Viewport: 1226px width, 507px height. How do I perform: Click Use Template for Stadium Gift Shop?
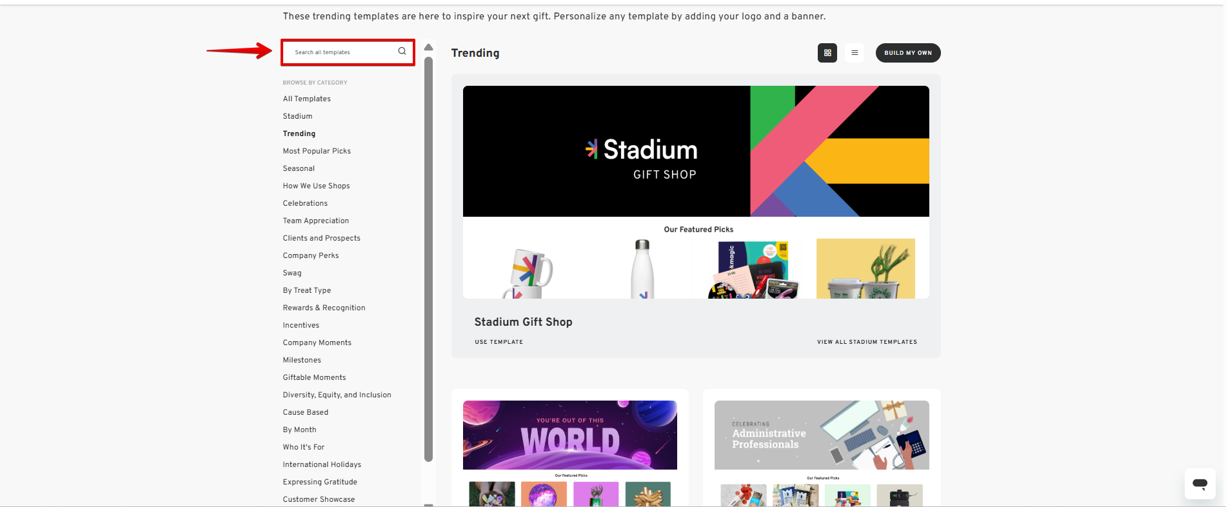pyautogui.click(x=499, y=342)
